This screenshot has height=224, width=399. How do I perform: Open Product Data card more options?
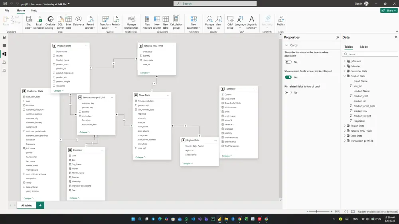pos(86,46)
